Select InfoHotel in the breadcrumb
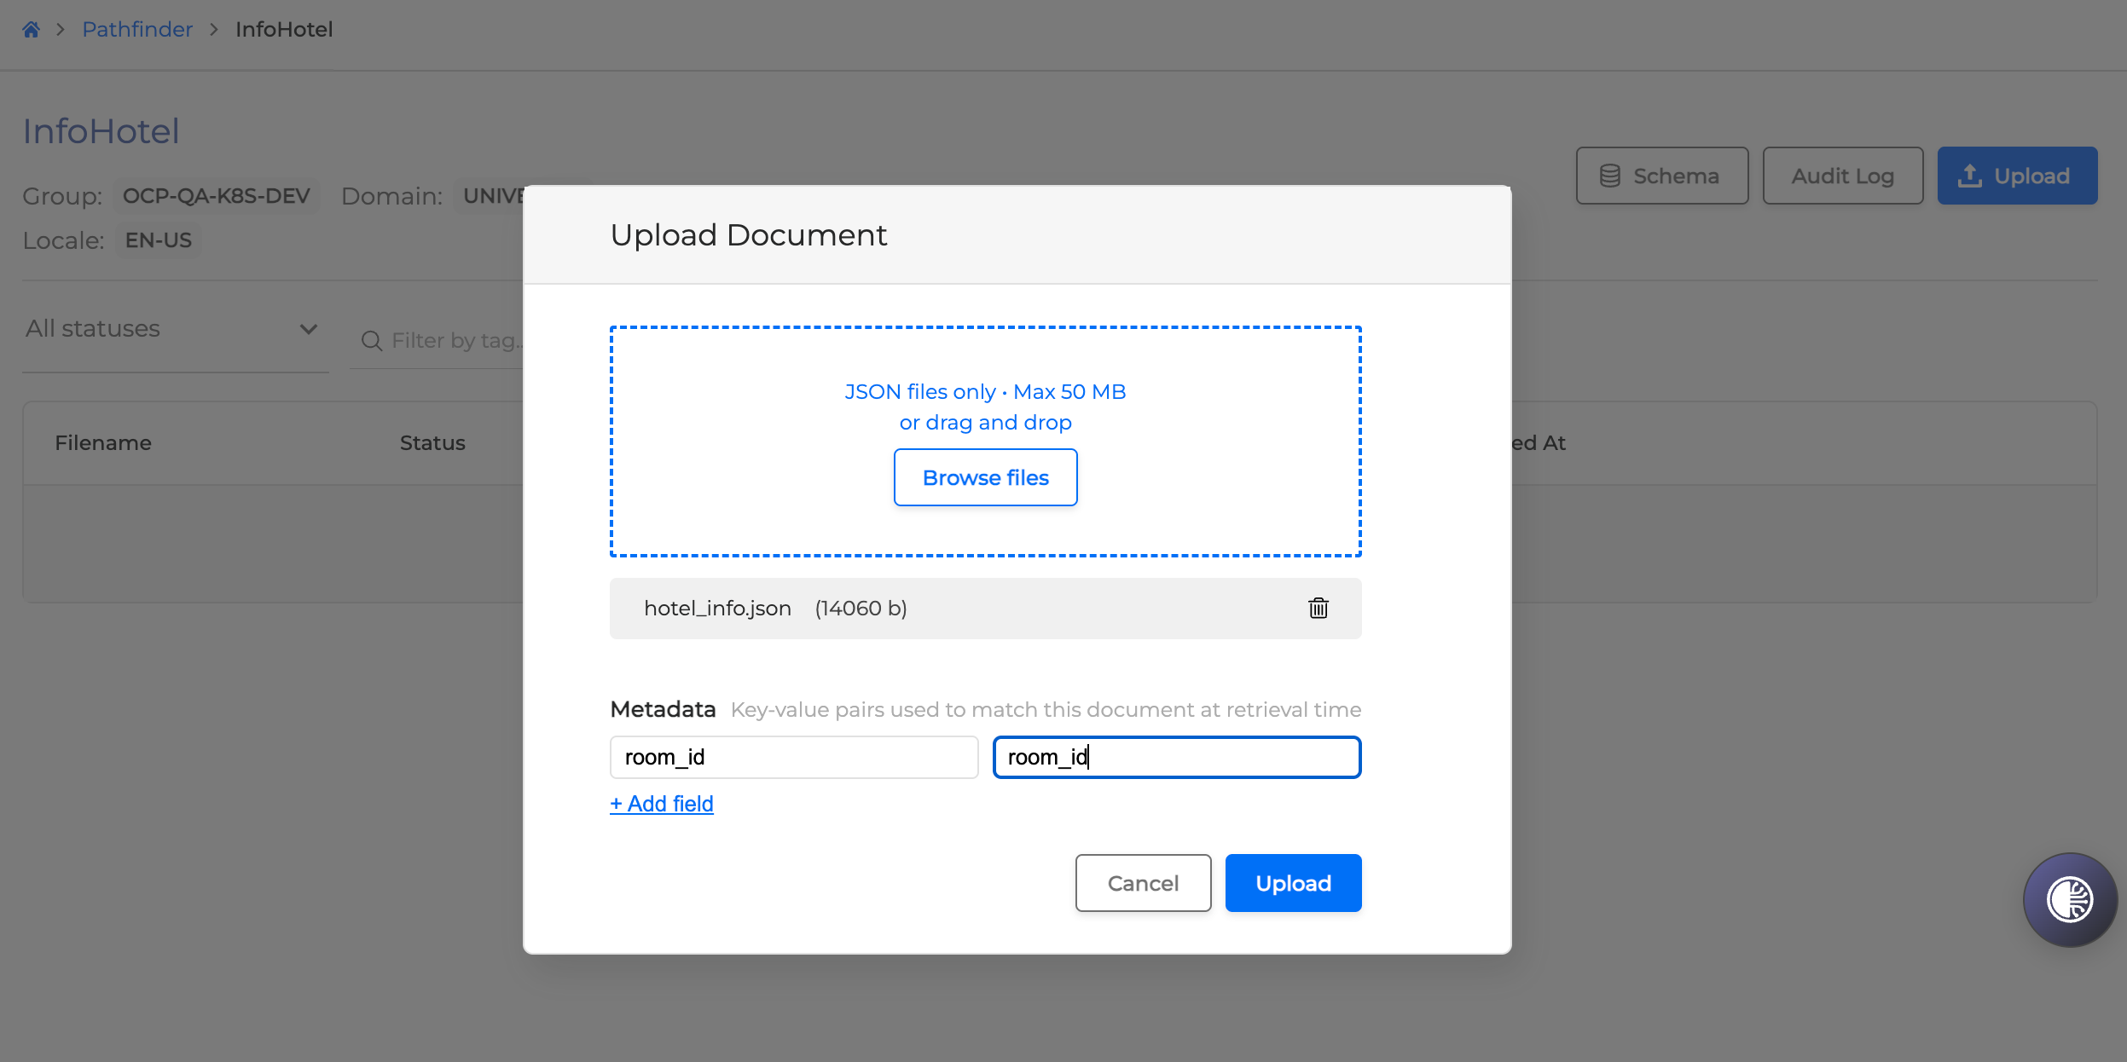This screenshot has height=1062, width=2127. point(284,28)
